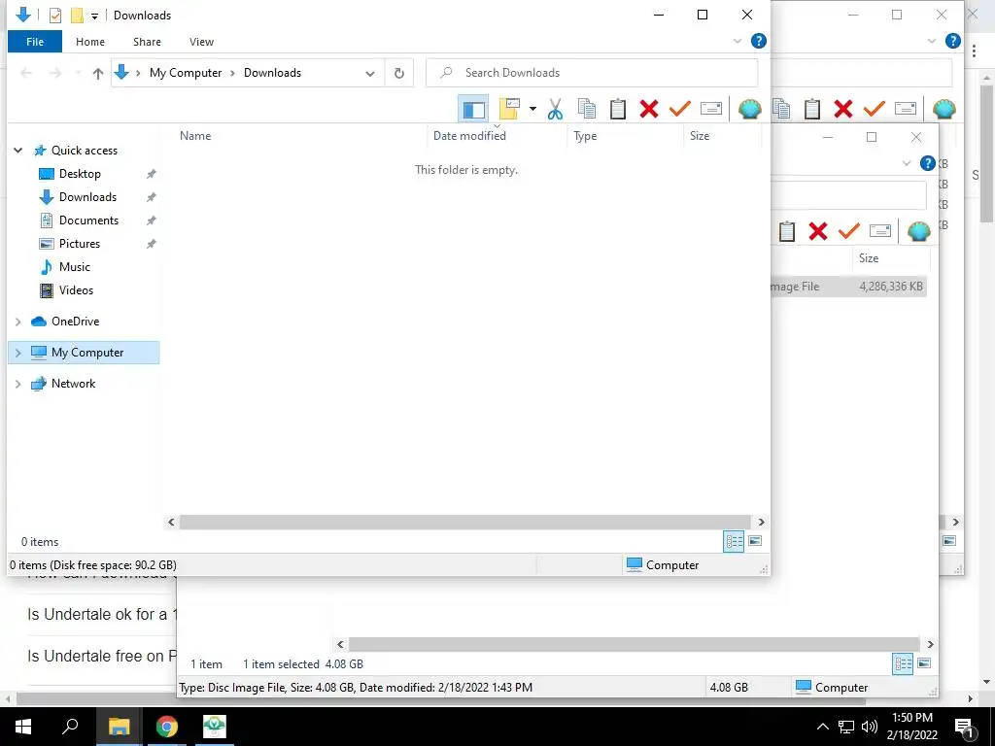Select Documents in the navigation pane
Screen dimensions: 995x746
(x=88, y=220)
